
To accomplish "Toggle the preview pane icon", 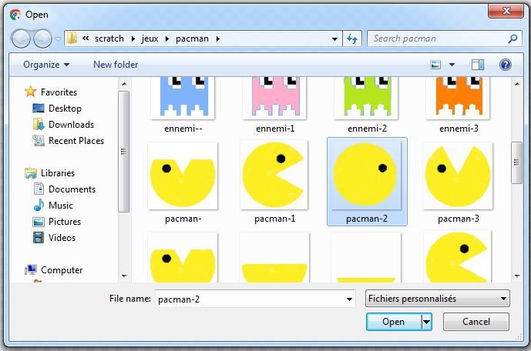I will [478, 65].
